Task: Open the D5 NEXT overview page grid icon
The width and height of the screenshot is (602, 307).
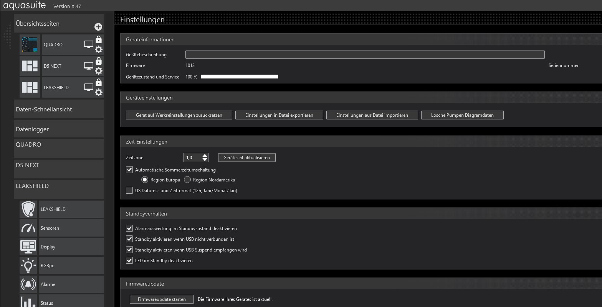Action: pyautogui.click(x=30, y=66)
